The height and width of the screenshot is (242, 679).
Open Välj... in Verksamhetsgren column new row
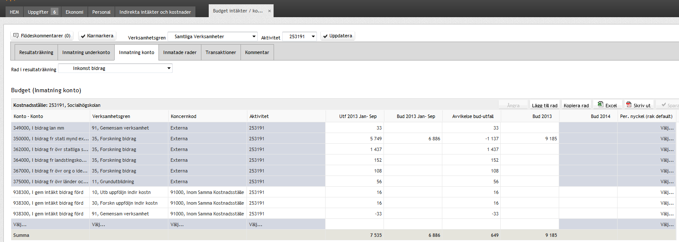[x=129, y=224]
